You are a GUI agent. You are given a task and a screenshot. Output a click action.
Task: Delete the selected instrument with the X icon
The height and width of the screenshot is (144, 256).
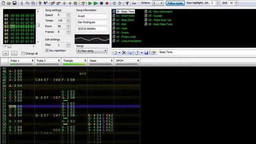pyautogui.click(x=124, y=52)
